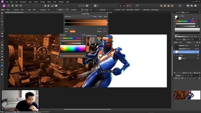Open the brush Width dropdown
This screenshot has height=113, width=201.
tap(13, 10)
